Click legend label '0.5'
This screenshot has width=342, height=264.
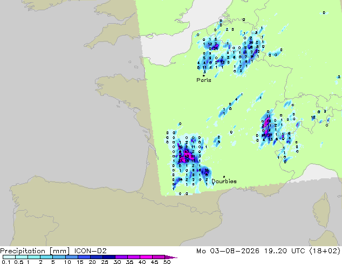19,262
